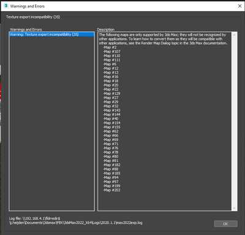Click the description scrollbar up arrow

tap(234, 35)
